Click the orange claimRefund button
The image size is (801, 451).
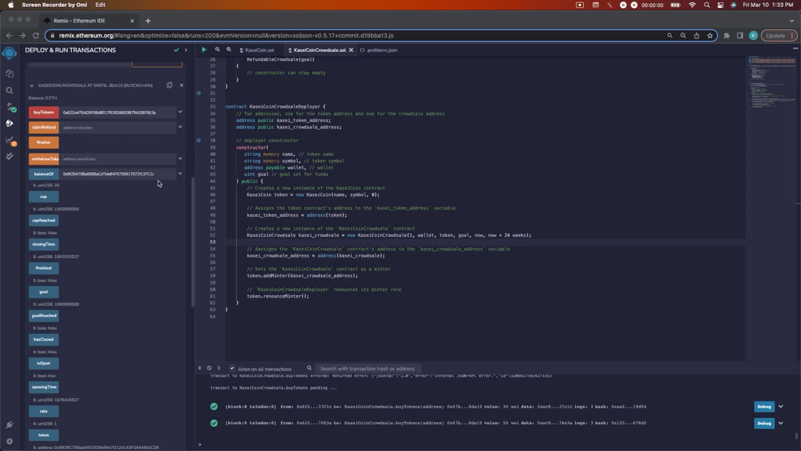44,127
